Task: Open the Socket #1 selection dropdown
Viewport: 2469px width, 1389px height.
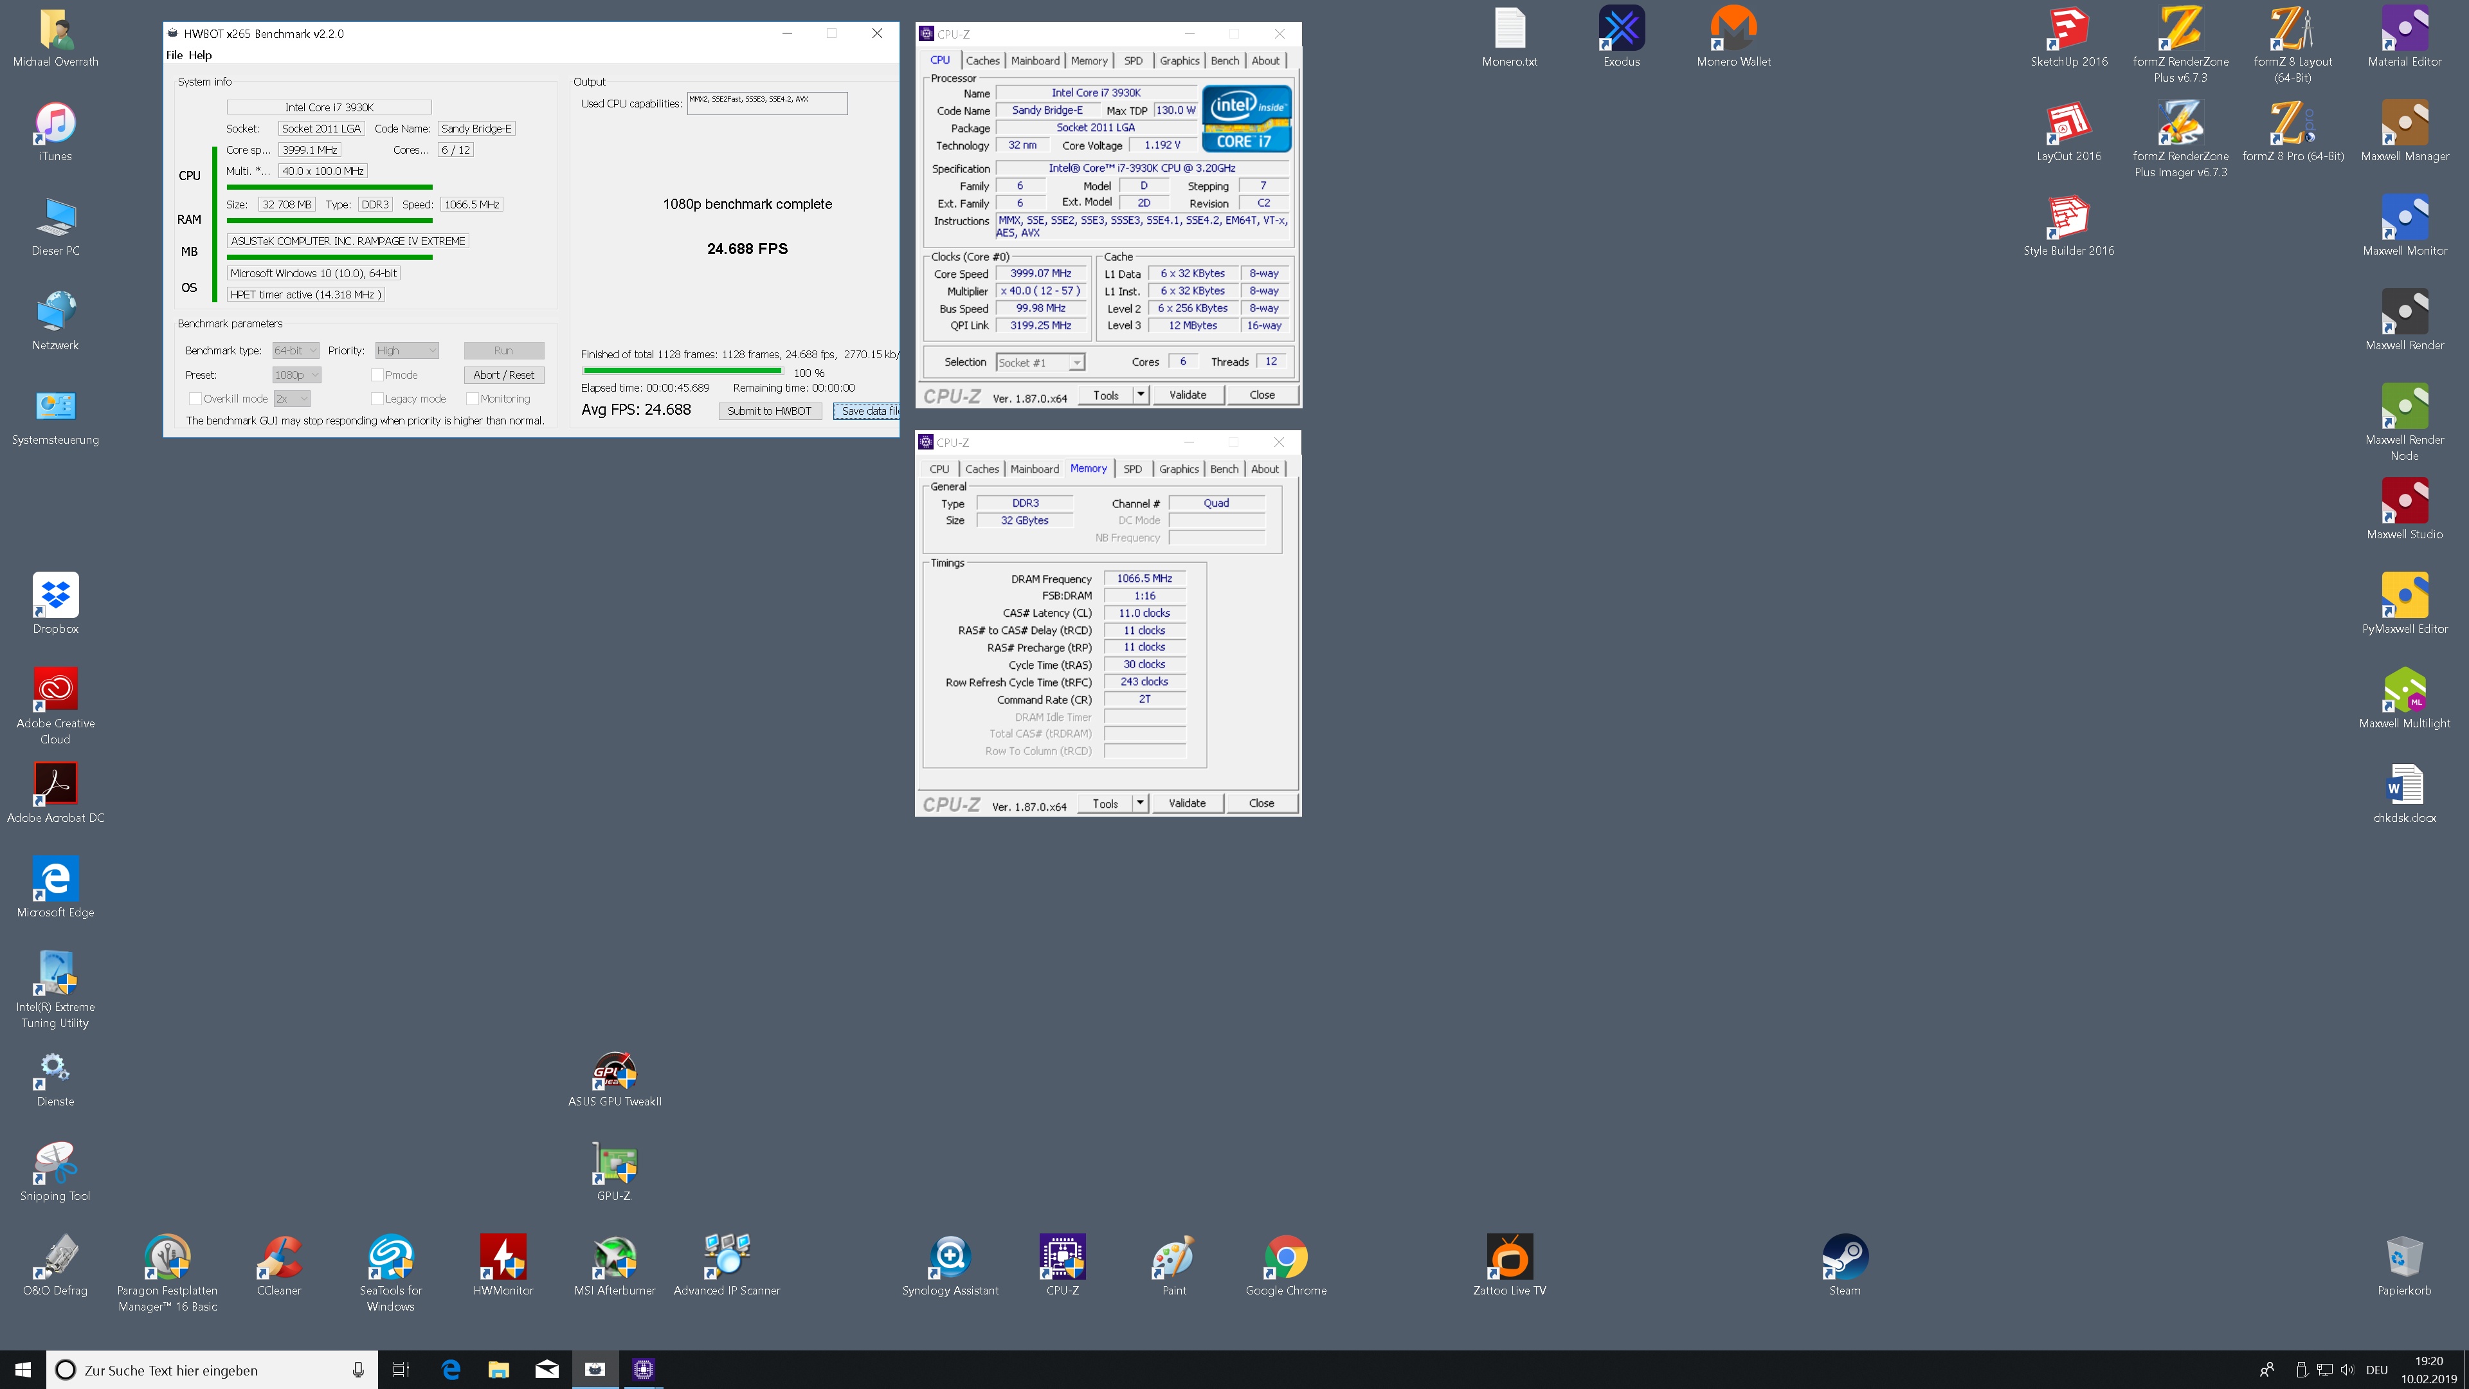Action: 1040,362
